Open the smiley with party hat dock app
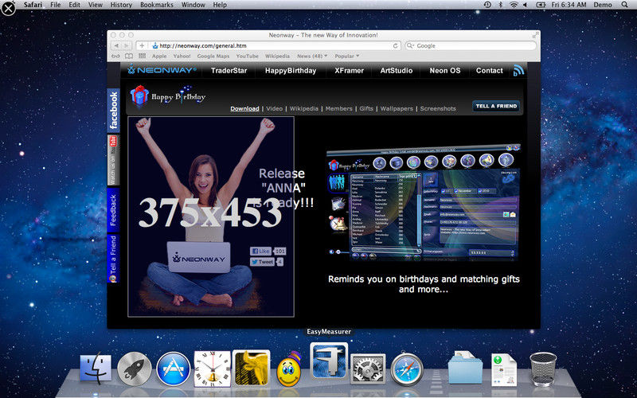Screen dimensions: 637x398 289,369
